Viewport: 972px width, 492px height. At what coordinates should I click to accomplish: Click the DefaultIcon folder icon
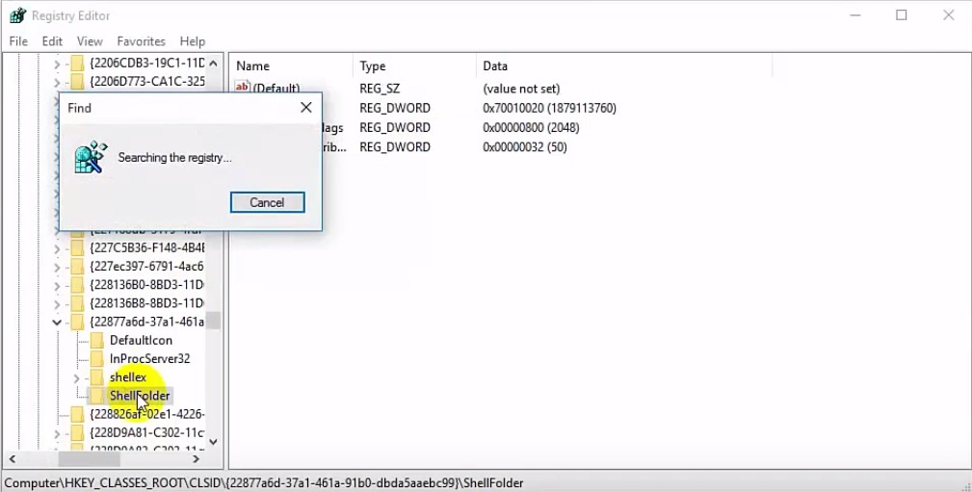pos(96,340)
